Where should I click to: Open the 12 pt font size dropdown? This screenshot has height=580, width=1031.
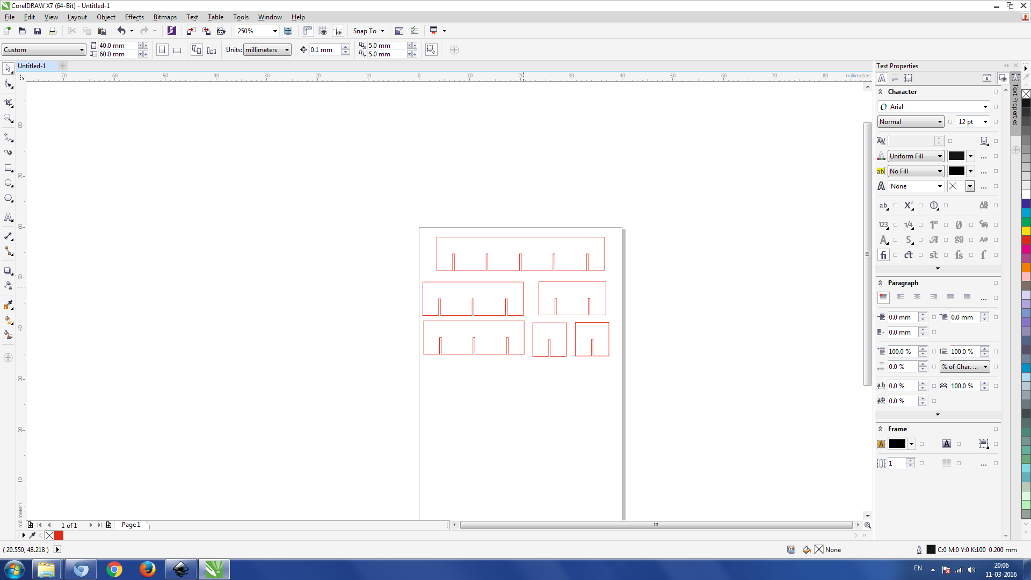pyautogui.click(x=985, y=122)
